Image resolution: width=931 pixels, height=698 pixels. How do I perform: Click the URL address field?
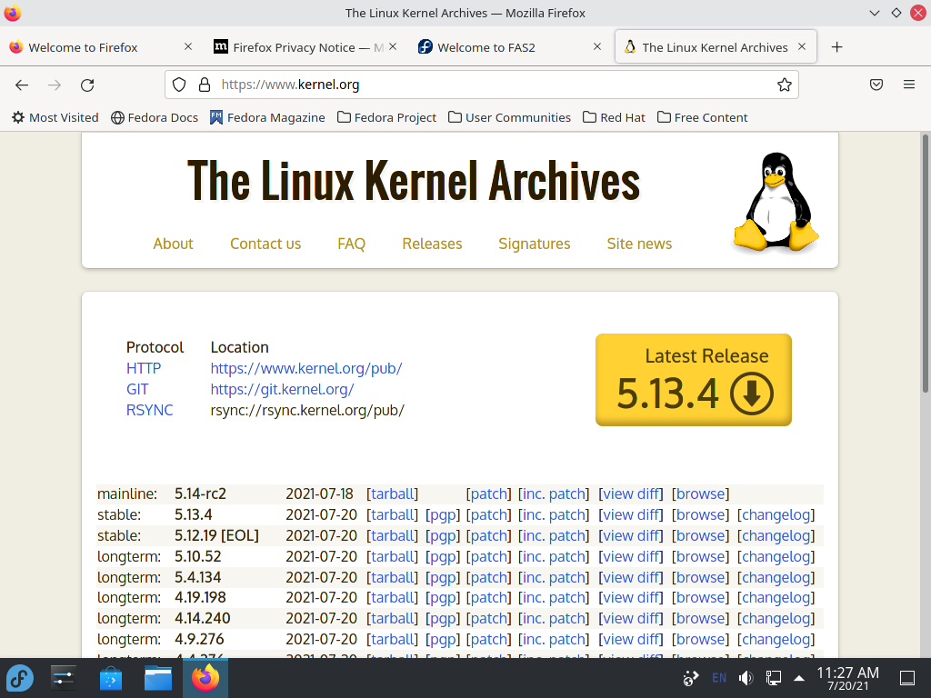(x=482, y=85)
